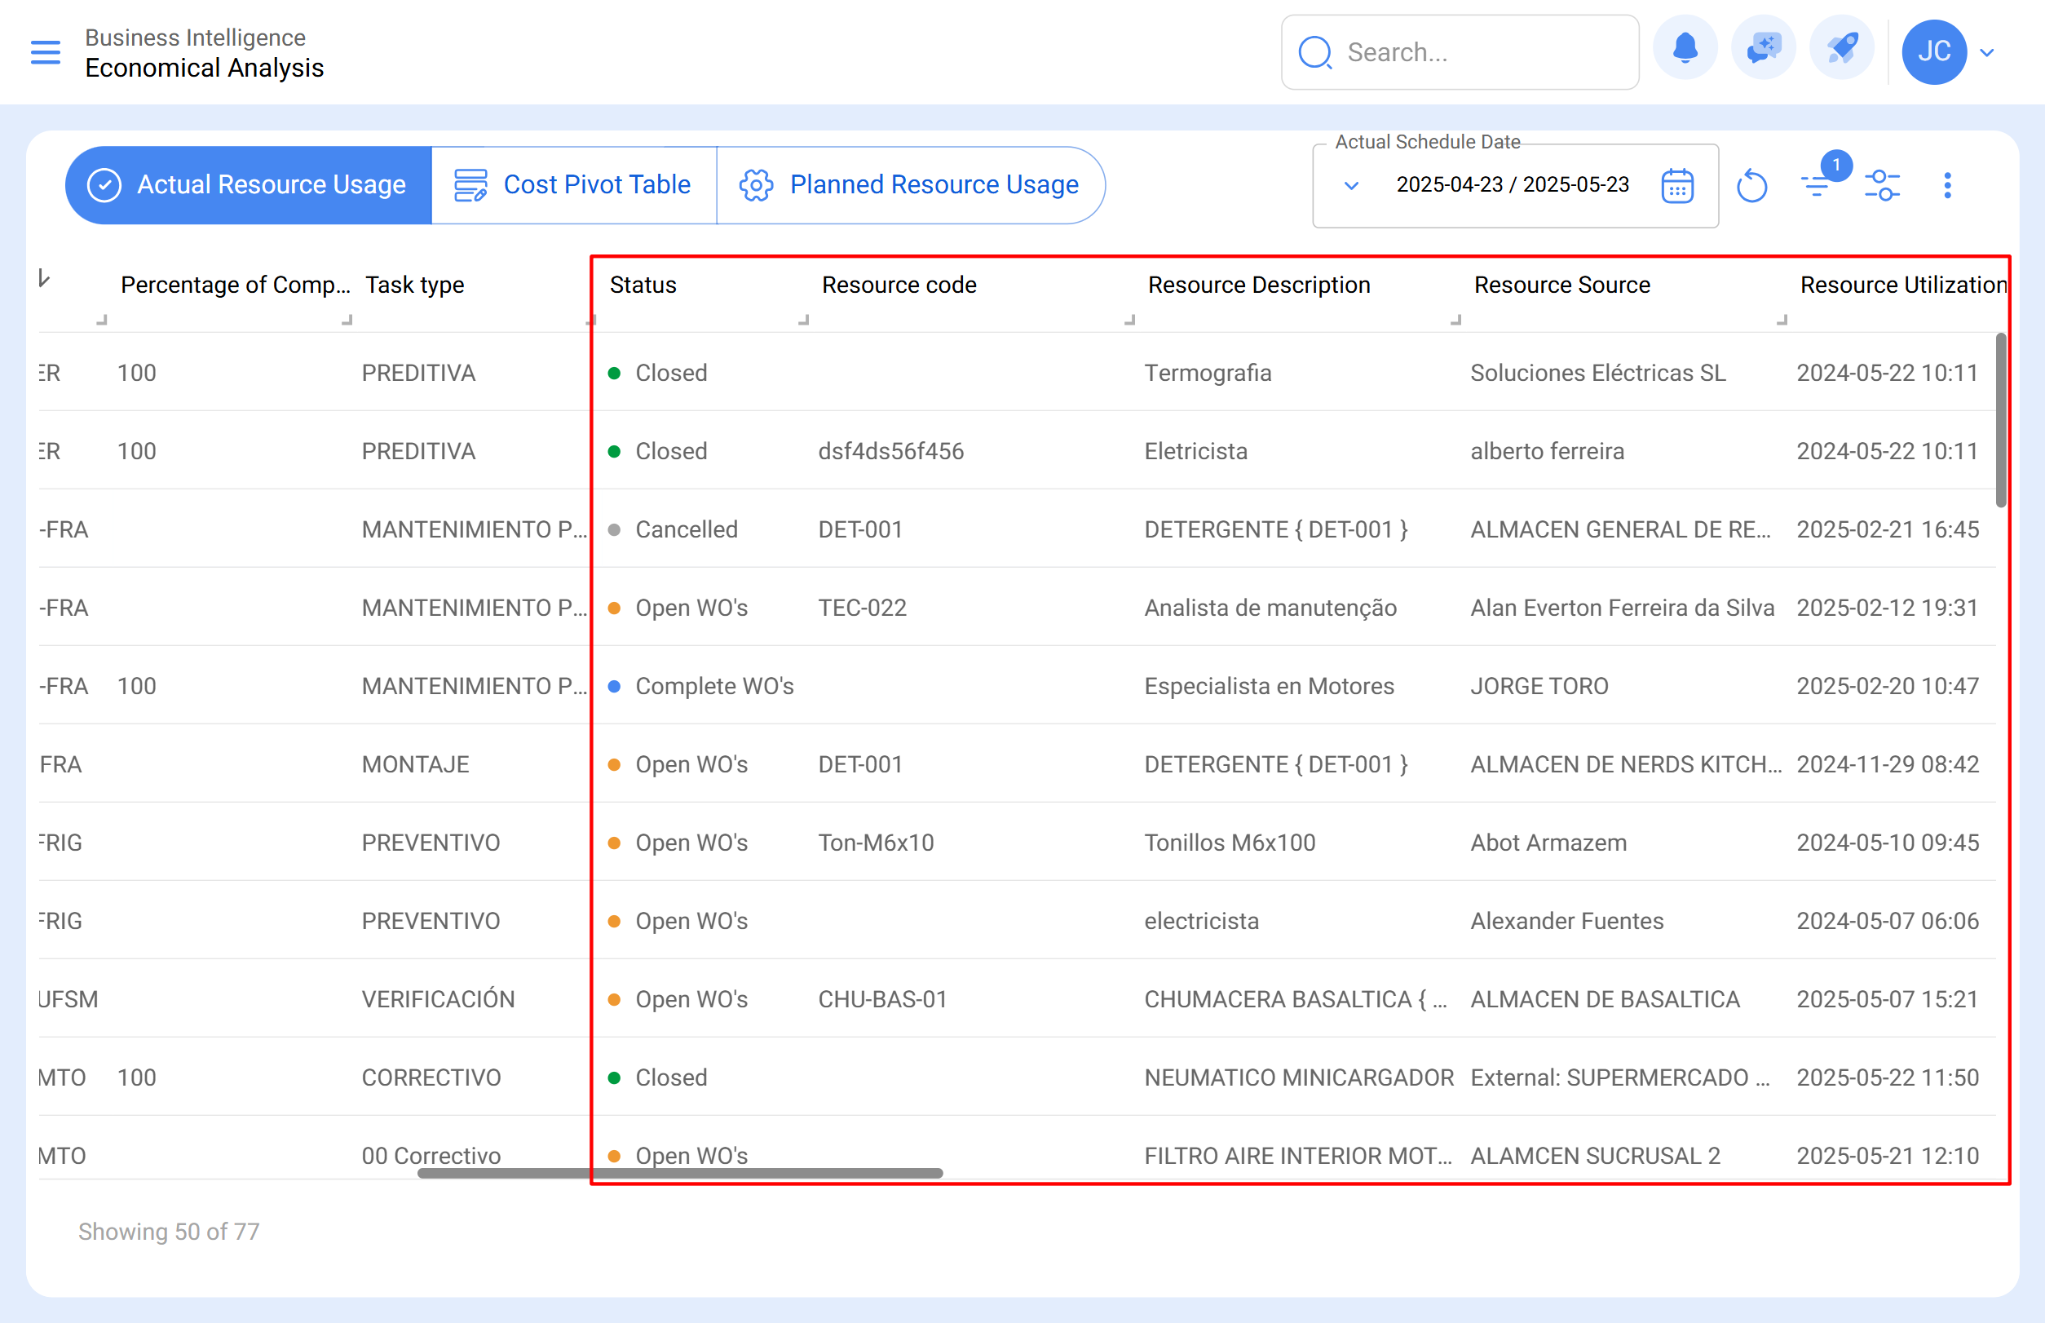The width and height of the screenshot is (2045, 1323).
Task: Sort by Status column header
Action: [x=643, y=285]
